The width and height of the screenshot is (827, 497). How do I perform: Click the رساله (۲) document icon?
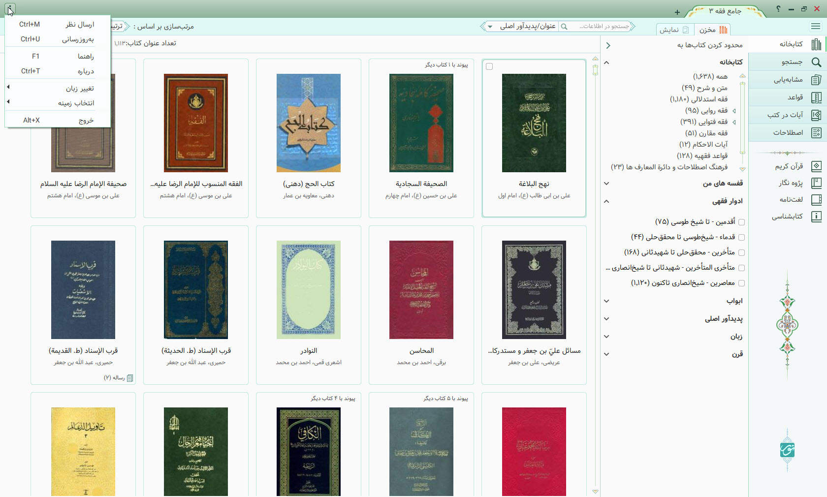click(130, 378)
